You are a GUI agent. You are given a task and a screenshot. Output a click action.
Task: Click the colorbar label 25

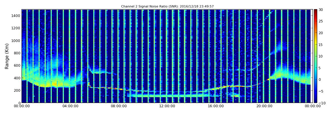click(321, 21)
